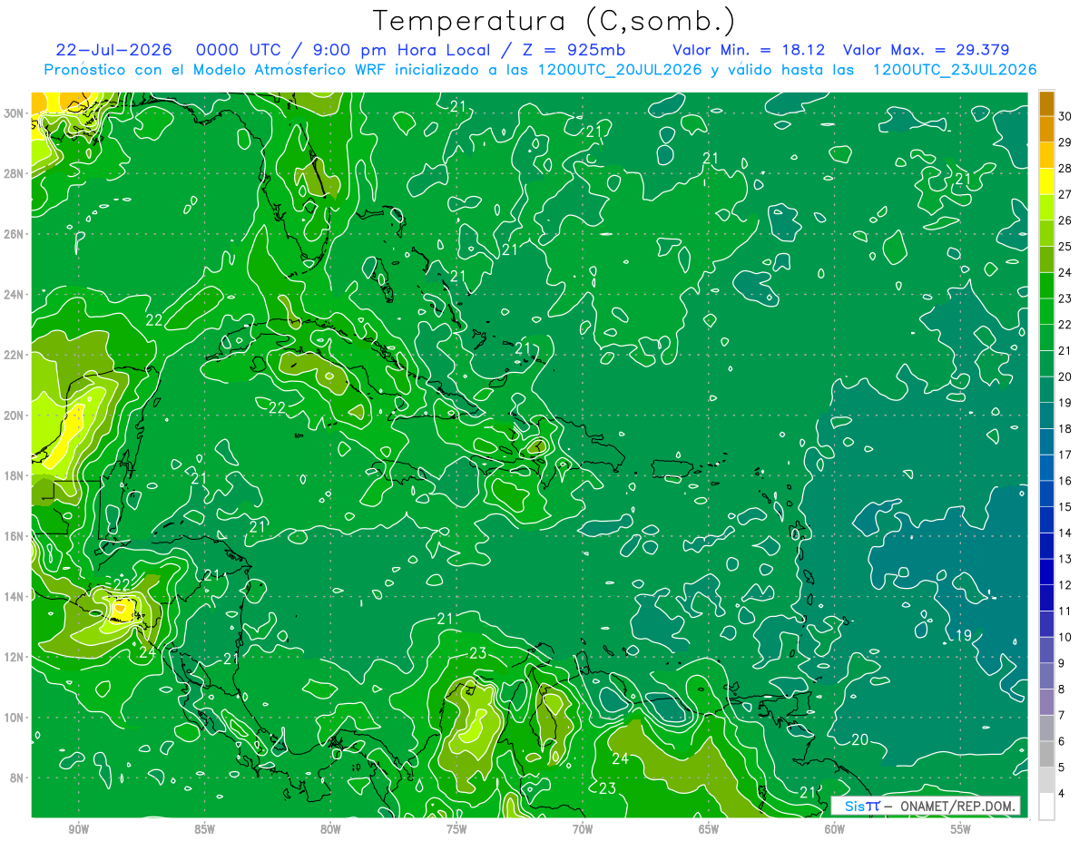Click the "30N" latitude axis label
The width and height of the screenshot is (1089, 841).
[x=15, y=113]
